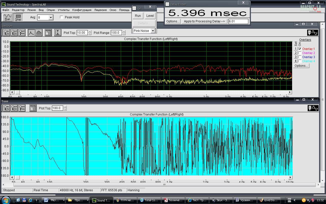Viewport: 326px width, 204px height.
Task: Open the Утилиты menu
Action: click(x=63, y=10)
